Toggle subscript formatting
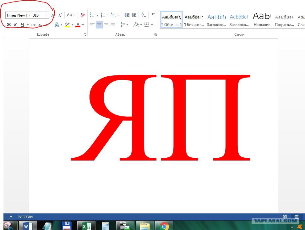Viewport: 305px width, 230px height. coord(40,25)
